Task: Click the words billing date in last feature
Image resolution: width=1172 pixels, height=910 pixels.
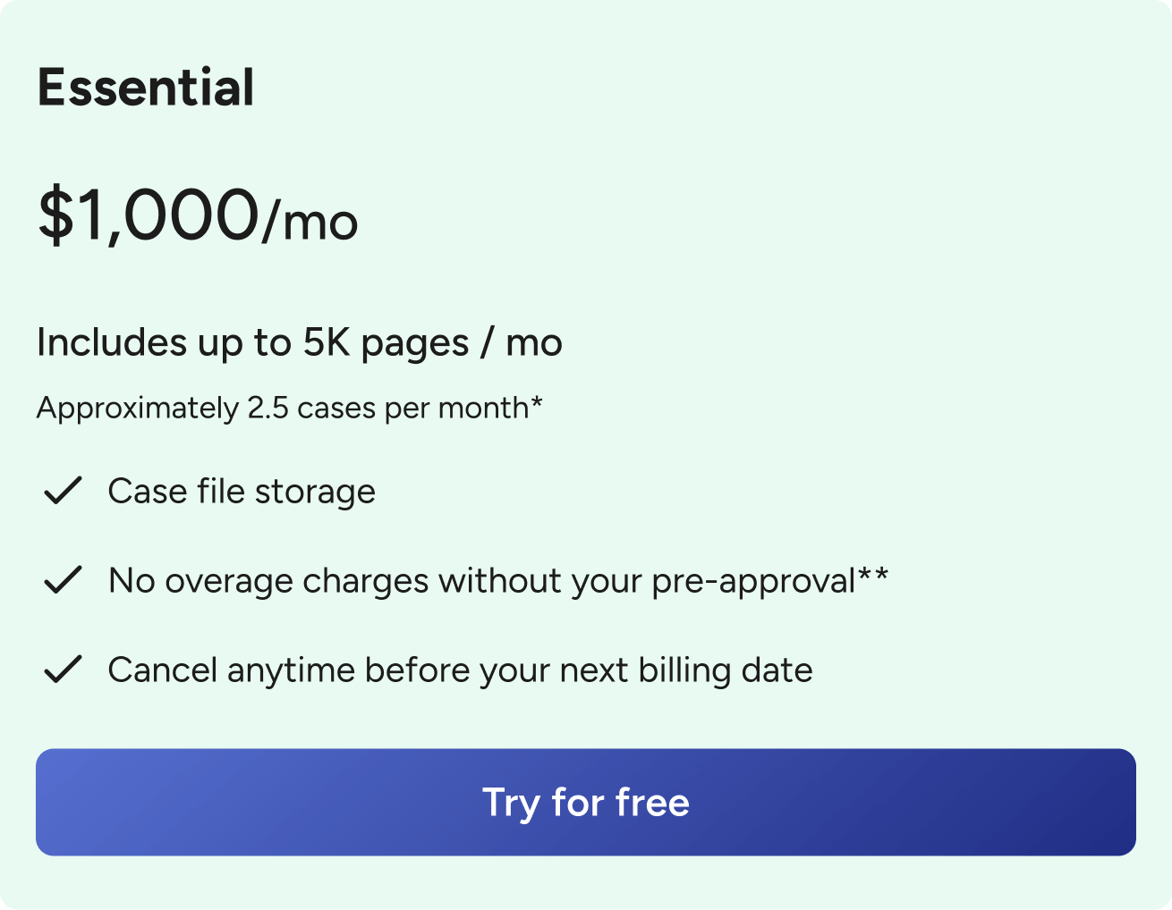Action: [x=726, y=670]
